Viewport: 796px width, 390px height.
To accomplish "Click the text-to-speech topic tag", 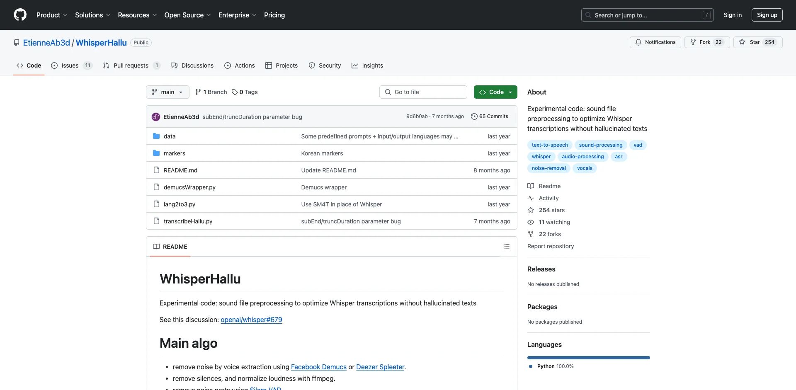I will click(x=550, y=145).
